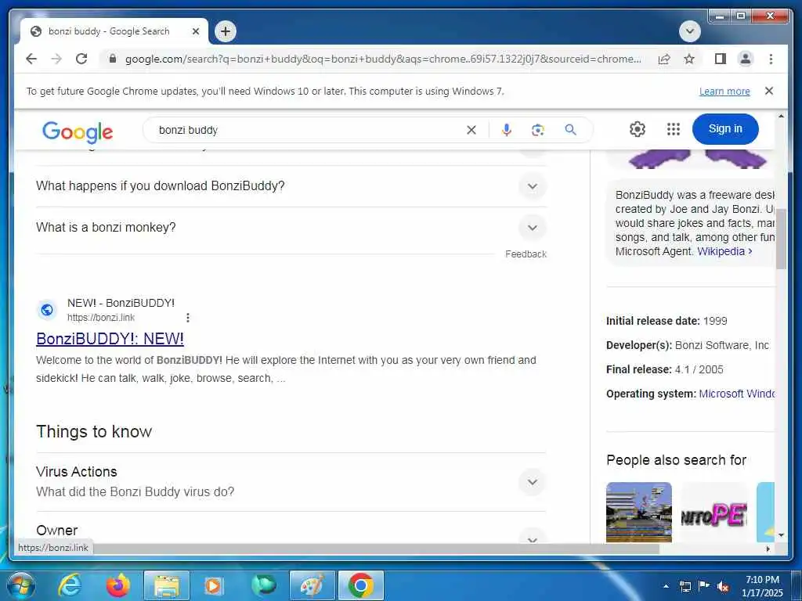
Task: Open a new tab with plus button
Action: (226, 31)
